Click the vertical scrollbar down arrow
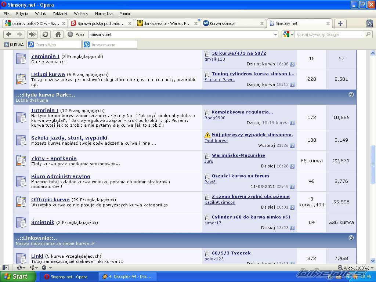376x282 pixels. (x=373, y=261)
